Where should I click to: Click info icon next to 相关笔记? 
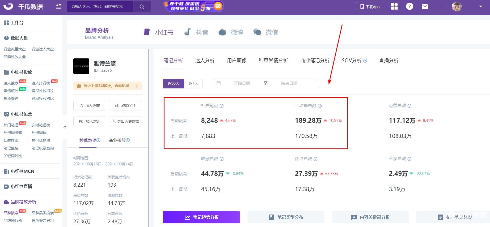pos(222,106)
